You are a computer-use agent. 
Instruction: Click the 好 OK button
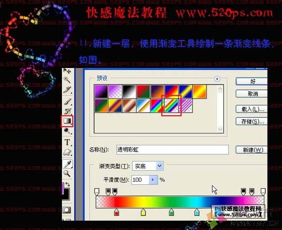(252, 82)
